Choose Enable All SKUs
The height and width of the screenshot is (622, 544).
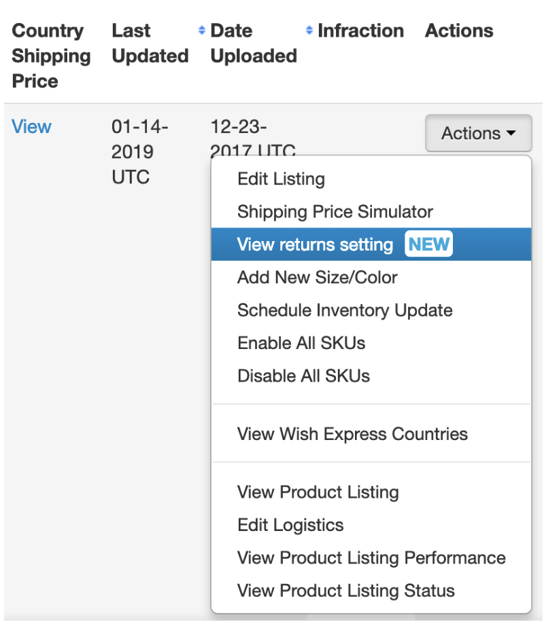tap(301, 343)
